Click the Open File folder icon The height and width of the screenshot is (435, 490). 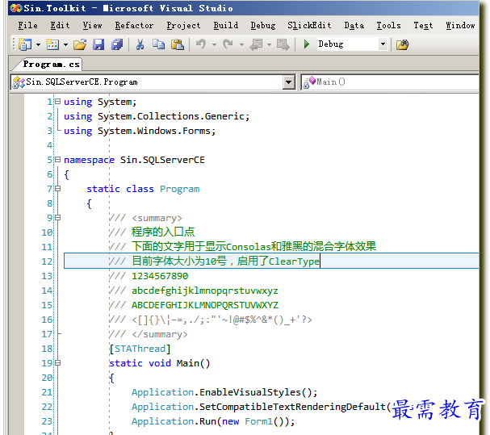pos(80,44)
